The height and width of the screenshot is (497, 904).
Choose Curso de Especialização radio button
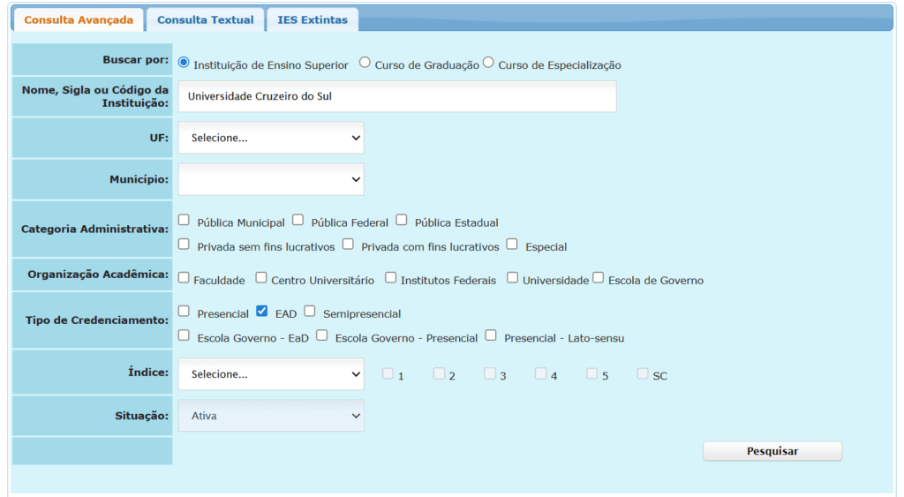pyautogui.click(x=488, y=63)
